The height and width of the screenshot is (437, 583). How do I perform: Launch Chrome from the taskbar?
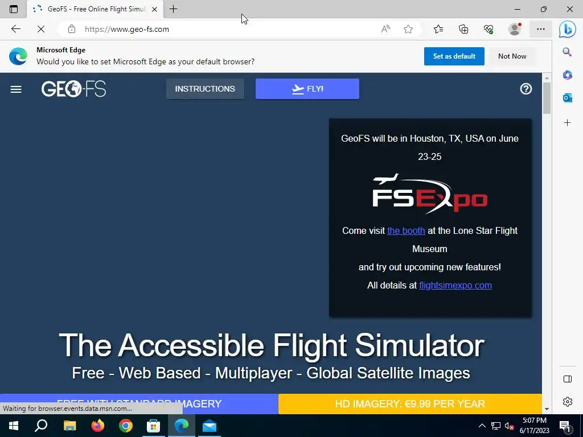point(126,426)
